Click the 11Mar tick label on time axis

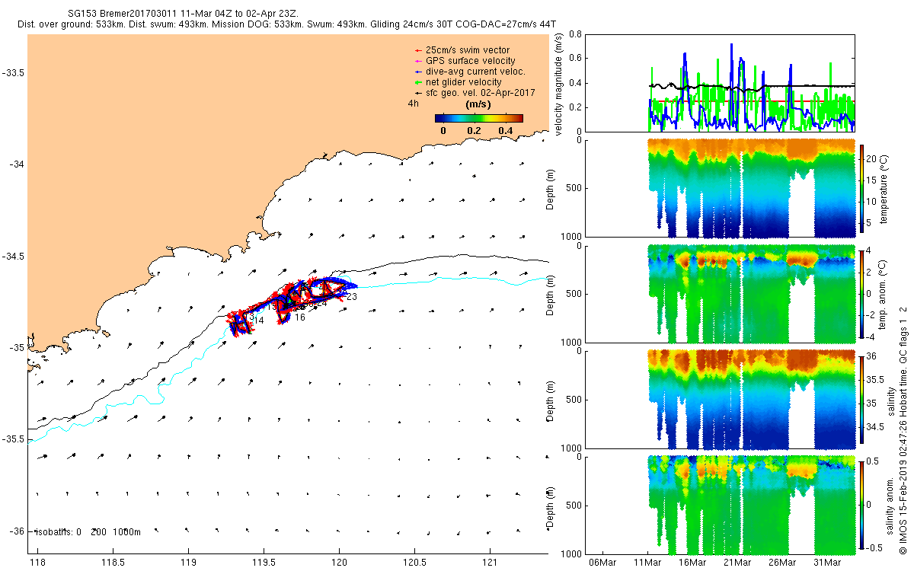point(647,563)
